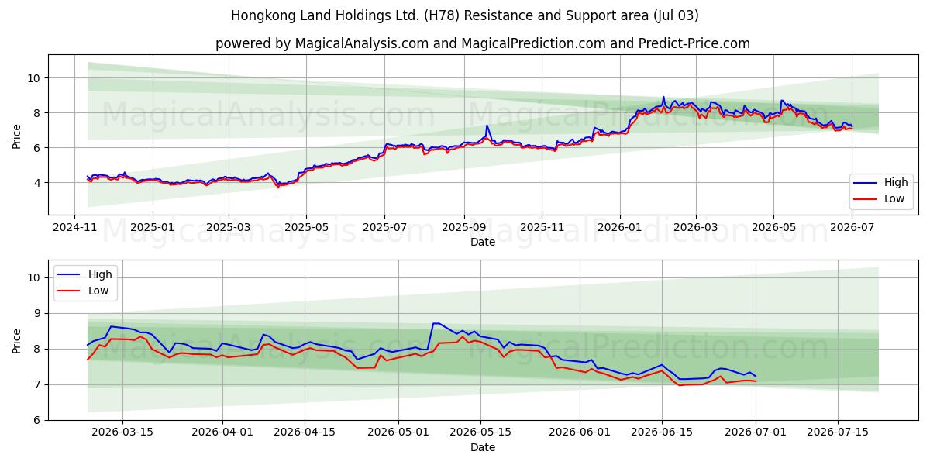Click the '2026-06-15' x-axis label on lower chart

(661, 434)
